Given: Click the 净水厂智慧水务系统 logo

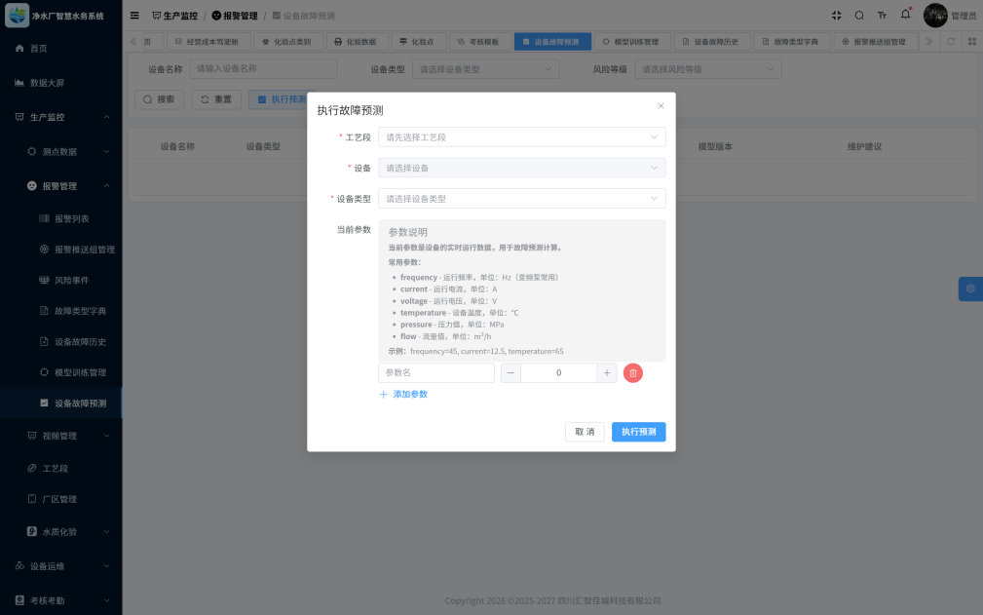Looking at the screenshot, I should (56, 16).
